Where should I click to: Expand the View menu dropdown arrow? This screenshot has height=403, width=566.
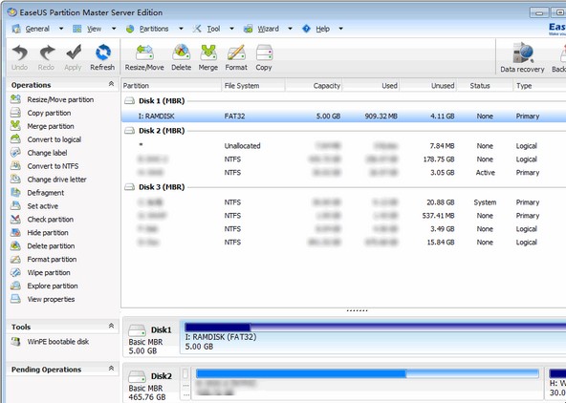tap(114, 29)
